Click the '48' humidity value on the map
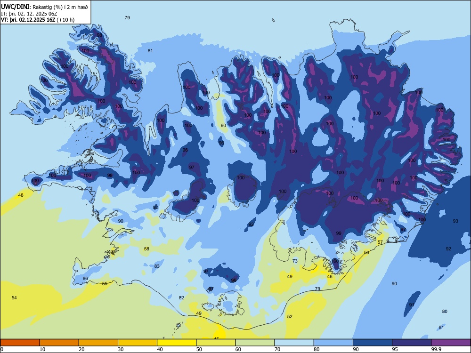The image size is (471, 353). click(21, 195)
